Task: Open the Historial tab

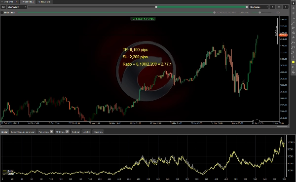Action: 75,132
